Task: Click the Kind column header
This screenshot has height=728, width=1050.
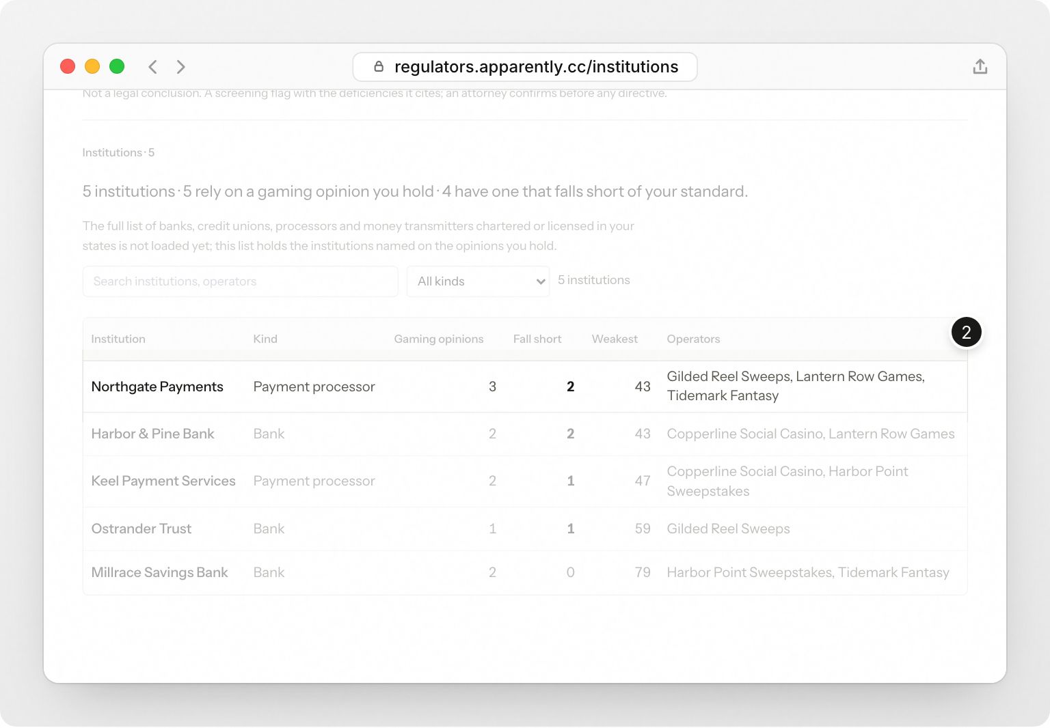Action: (x=265, y=339)
